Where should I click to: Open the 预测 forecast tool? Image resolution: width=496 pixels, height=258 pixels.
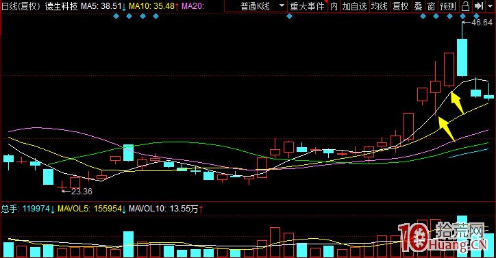(x=448, y=6)
